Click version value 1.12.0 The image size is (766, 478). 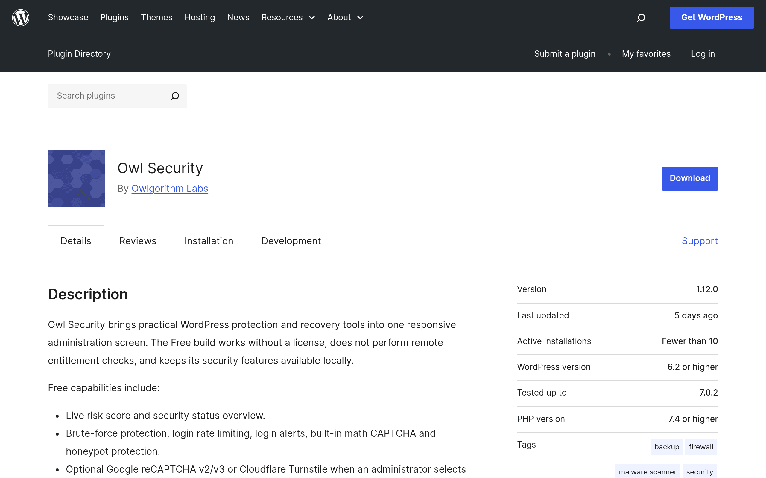707,289
